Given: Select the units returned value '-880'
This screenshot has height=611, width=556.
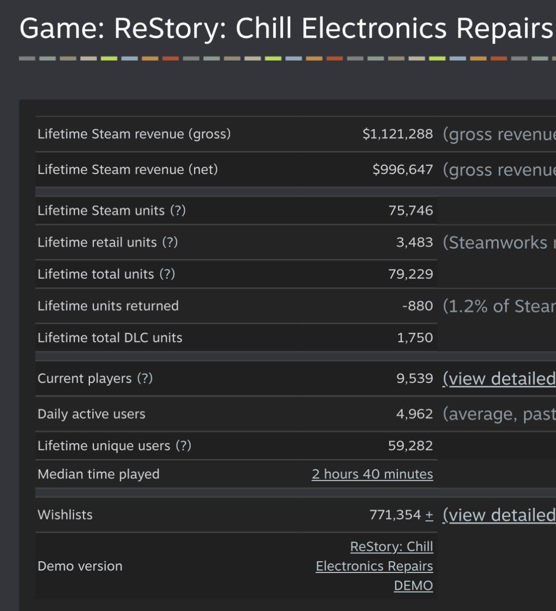Looking at the screenshot, I should click(x=418, y=306).
